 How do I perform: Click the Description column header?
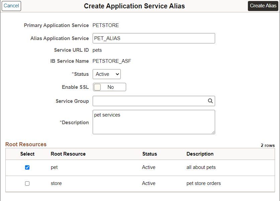[x=200, y=154]
